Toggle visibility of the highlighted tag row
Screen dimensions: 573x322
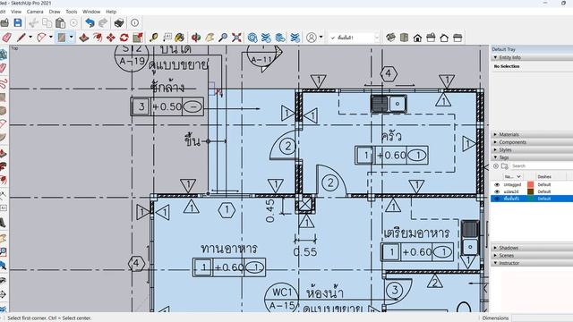[497, 199]
